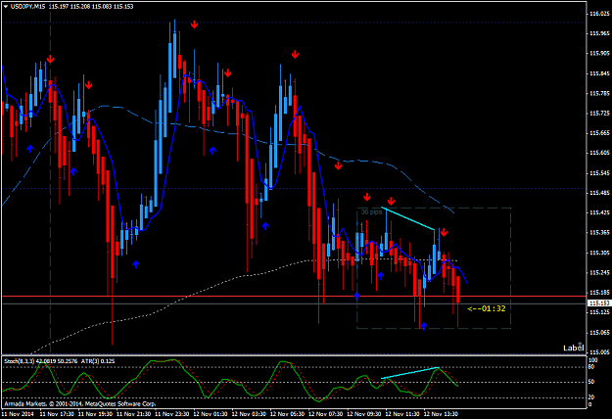Click the '12 Nov 03:30' time axis label

[249, 414]
